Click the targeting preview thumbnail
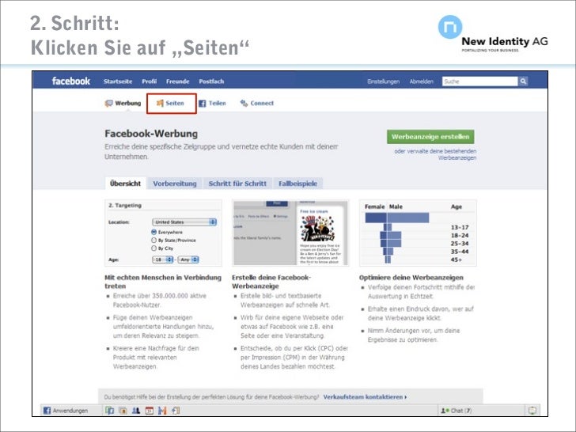This screenshot has width=576, height=432. (x=164, y=233)
